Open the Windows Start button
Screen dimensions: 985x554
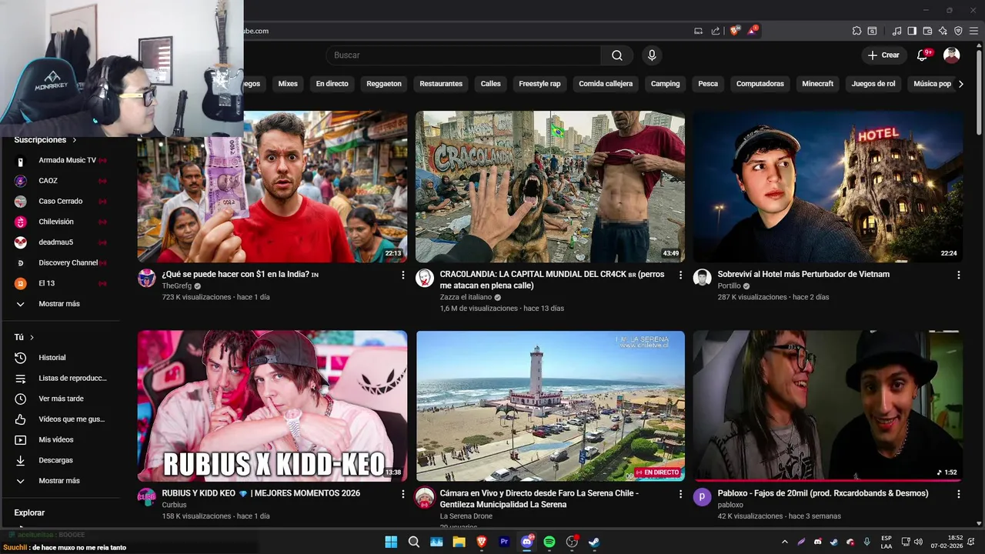[391, 542]
